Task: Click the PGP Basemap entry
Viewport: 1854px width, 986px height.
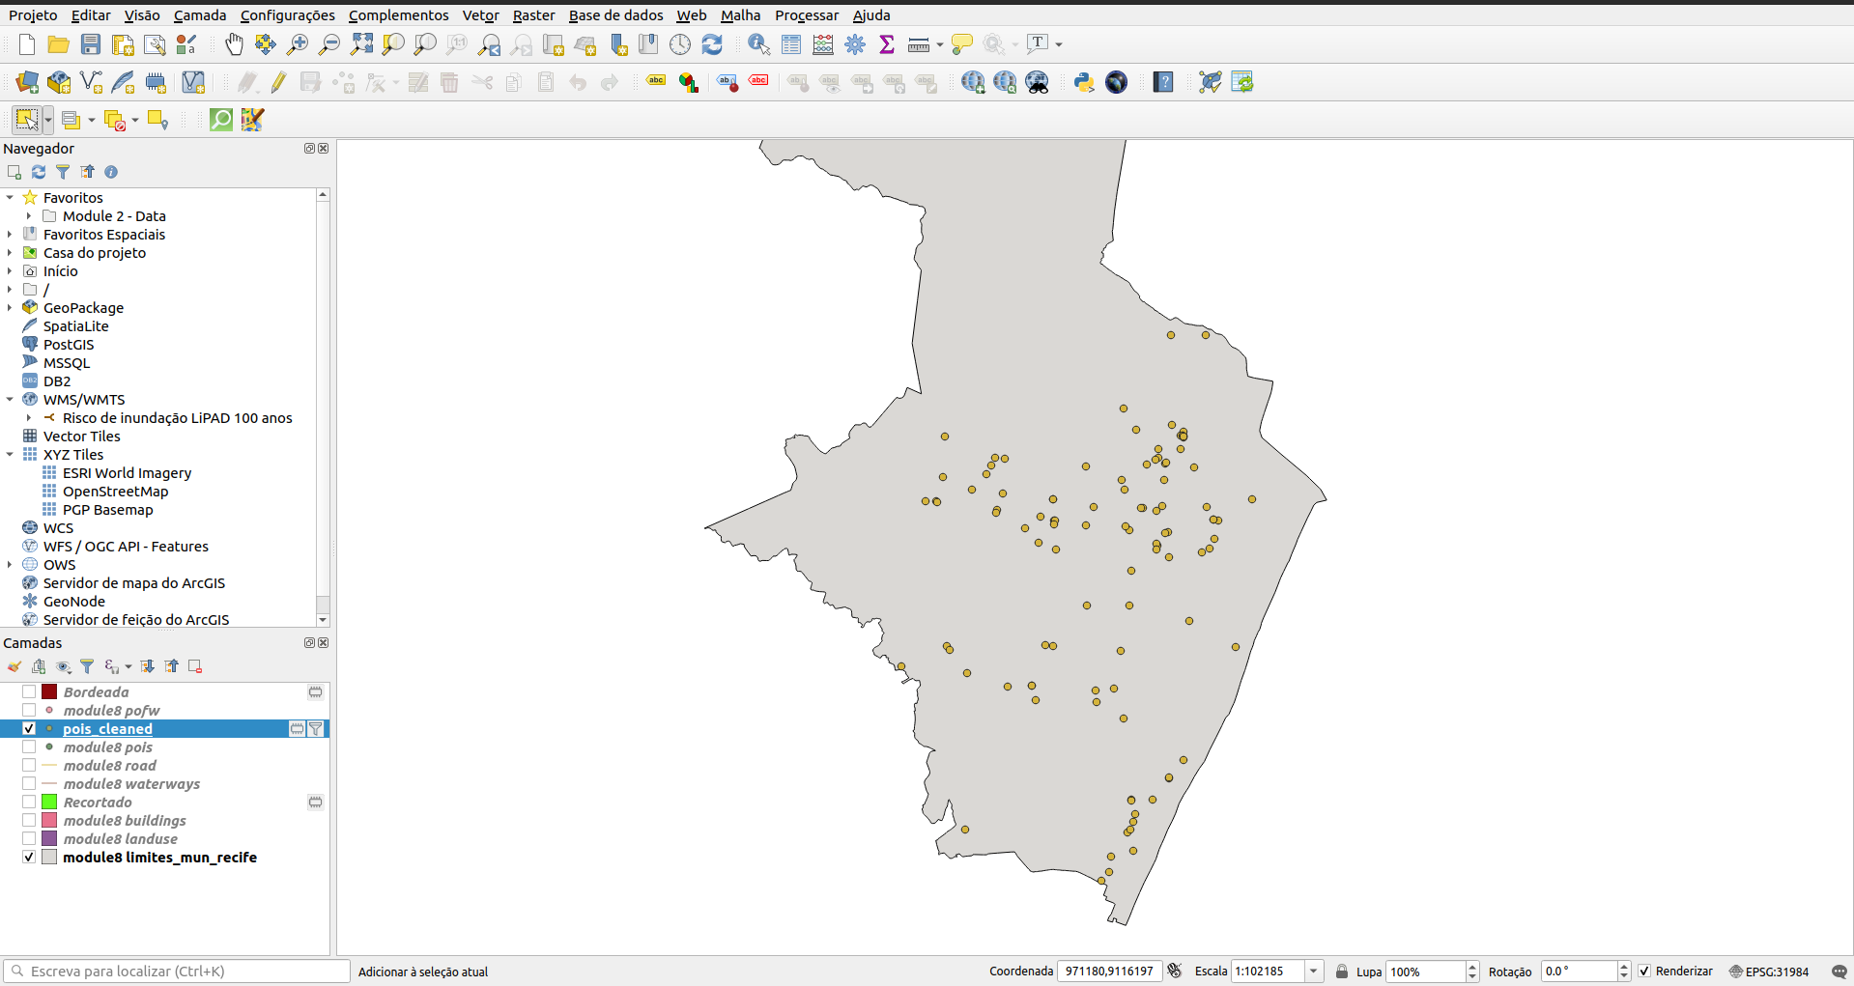Action: coord(107,510)
